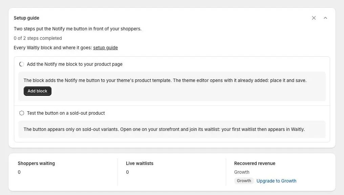Expand the 'Test the button on a sold-out product' step
344x195 pixels.
pyautogui.click(x=66, y=113)
